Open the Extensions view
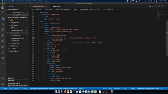This screenshot has width=168, height=94. tap(3, 41)
